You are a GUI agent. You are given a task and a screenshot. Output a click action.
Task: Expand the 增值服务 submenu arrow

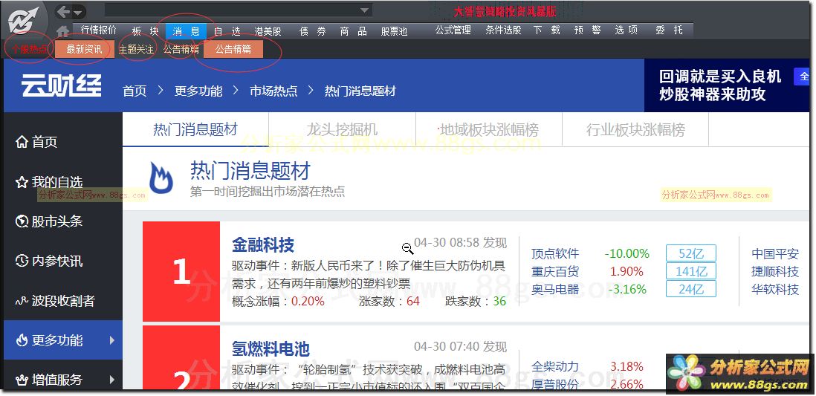[x=112, y=380]
